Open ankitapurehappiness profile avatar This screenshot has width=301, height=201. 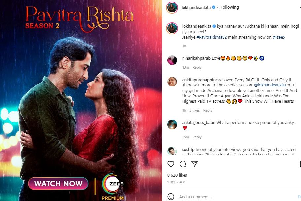click(x=172, y=82)
